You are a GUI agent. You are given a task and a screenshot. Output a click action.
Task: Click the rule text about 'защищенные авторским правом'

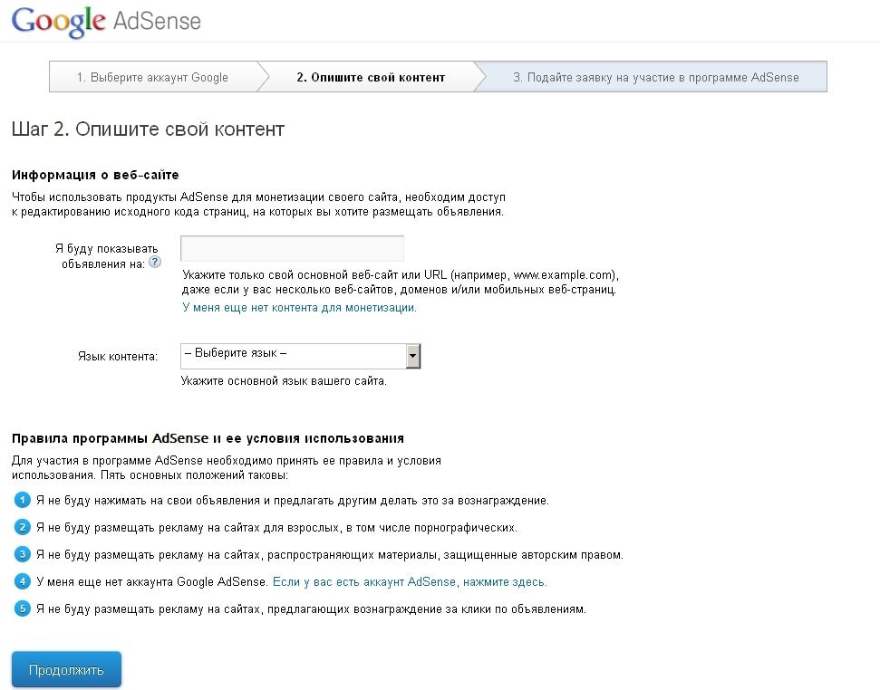point(330,555)
